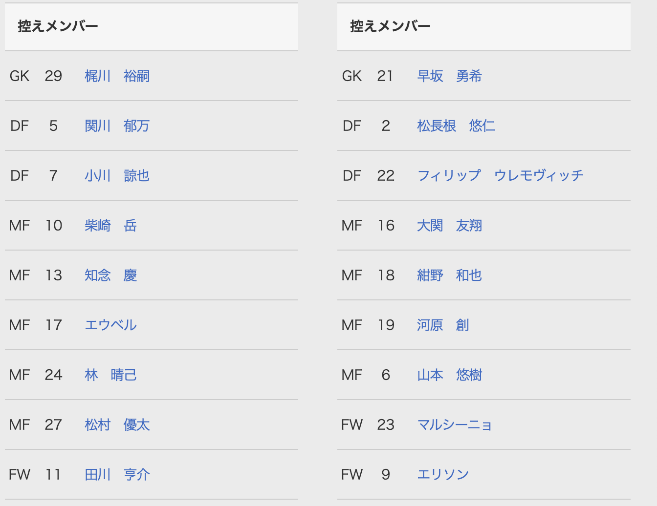
Task: Click left 控えメンバー section header
Action: [x=58, y=26]
